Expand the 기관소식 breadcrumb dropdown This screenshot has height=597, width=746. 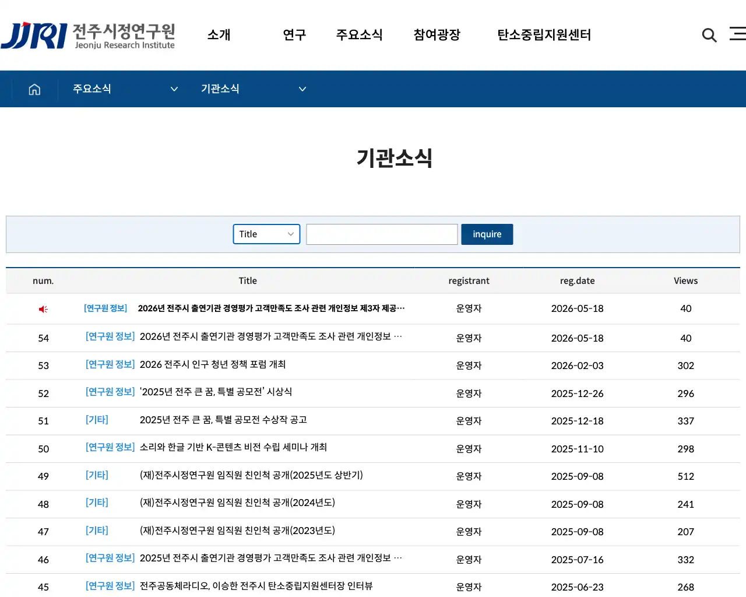pyautogui.click(x=253, y=89)
